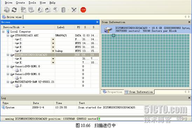Image resolution: width=192 pixels, height=128 pixels.
Task: Click the virtual volume set toolbar icon
Action: 63,10
